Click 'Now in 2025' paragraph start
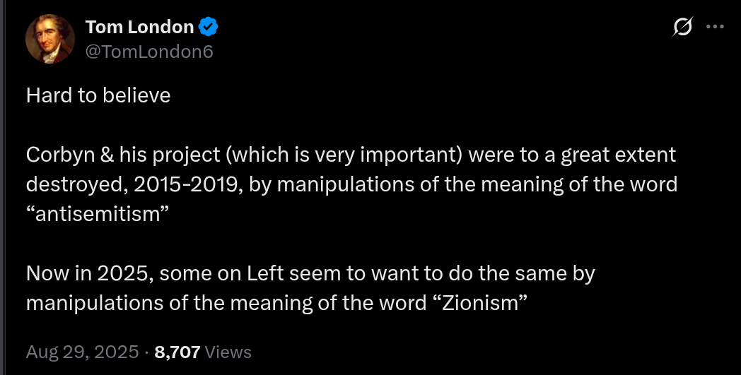 (88, 273)
